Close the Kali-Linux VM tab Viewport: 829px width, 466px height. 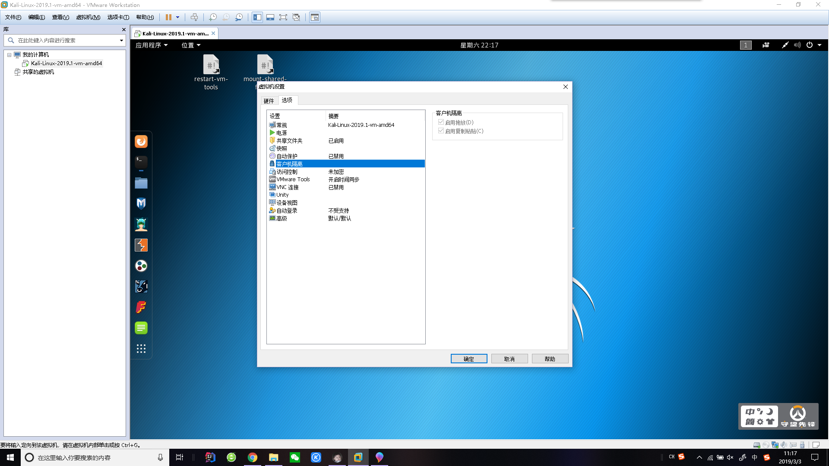tap(213, 33)
